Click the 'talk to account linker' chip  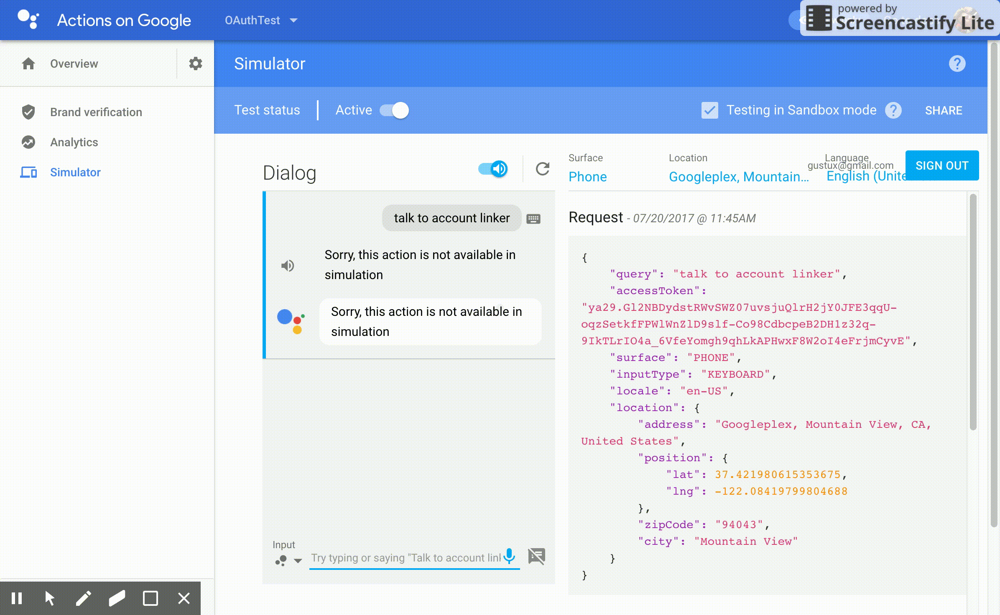[452, 218]
